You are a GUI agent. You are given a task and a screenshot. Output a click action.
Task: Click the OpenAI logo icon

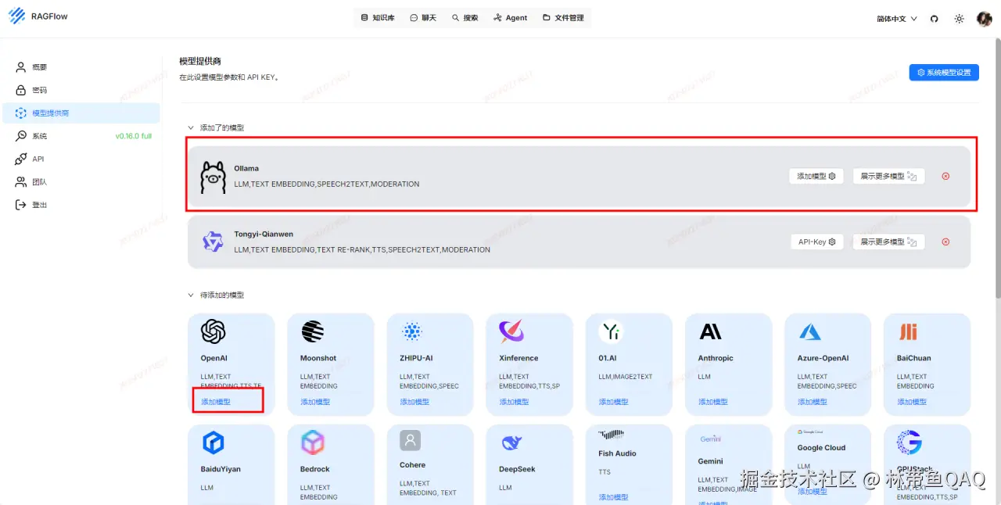pyautogui.click(x=213, y=331)
